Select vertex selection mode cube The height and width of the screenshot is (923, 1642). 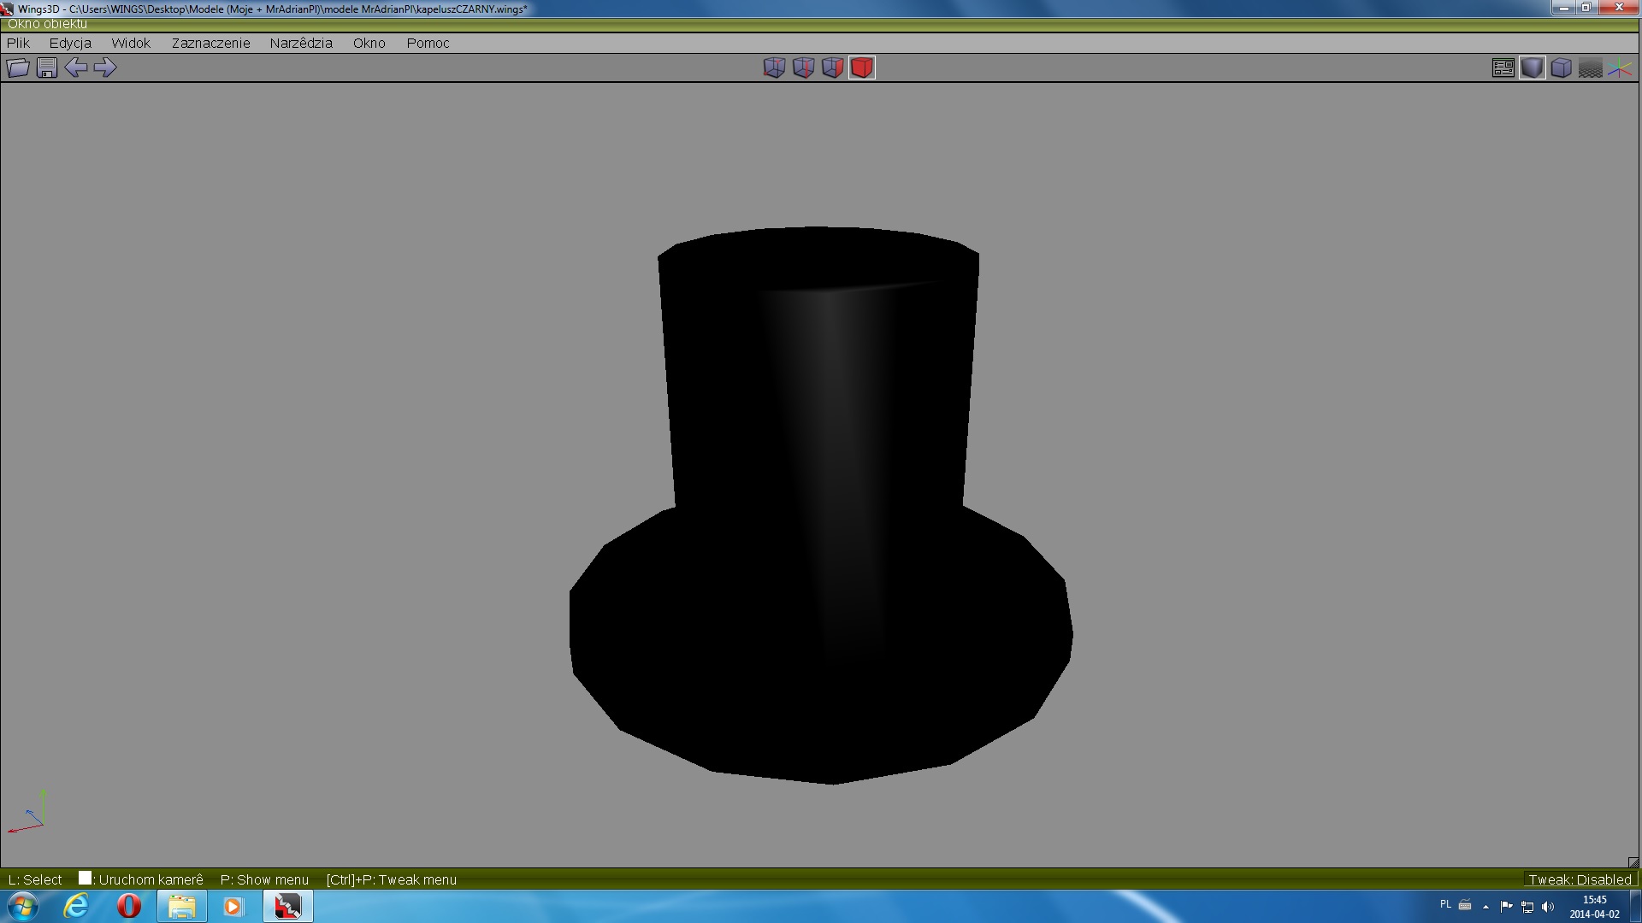tap(774, 68)
